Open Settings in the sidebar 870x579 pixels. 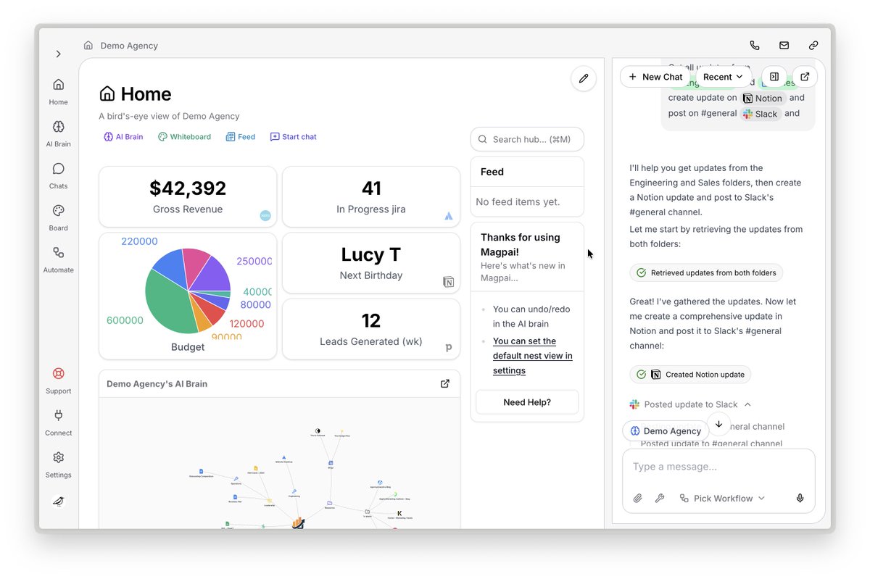point(59,465)
